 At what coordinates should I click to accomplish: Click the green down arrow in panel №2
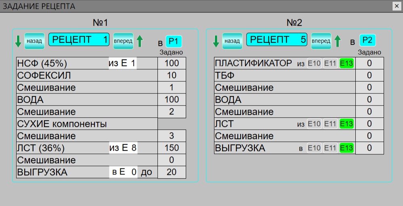[216, 41]
